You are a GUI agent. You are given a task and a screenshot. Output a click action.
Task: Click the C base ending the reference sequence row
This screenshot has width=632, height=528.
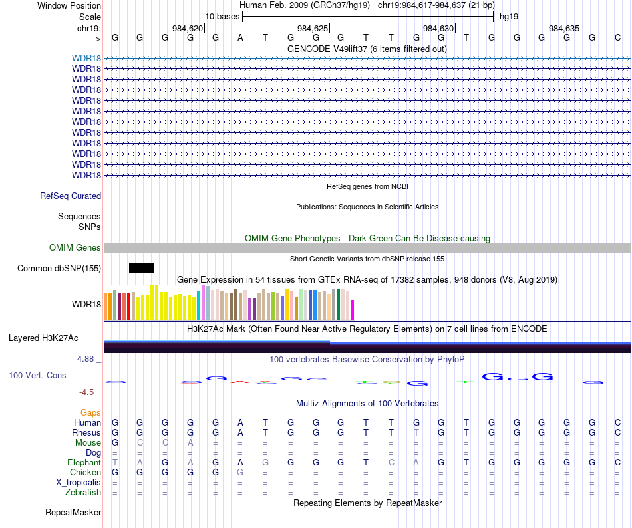click(617, 38)
